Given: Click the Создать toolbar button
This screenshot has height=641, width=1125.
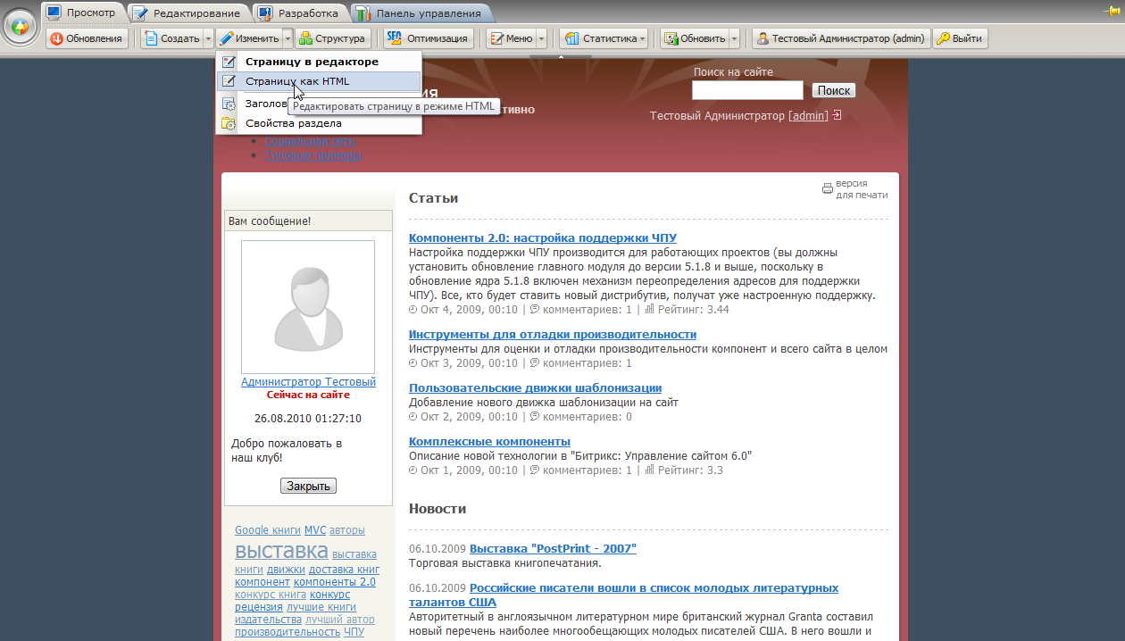Looking at the screenshot, I should [172, 38].
